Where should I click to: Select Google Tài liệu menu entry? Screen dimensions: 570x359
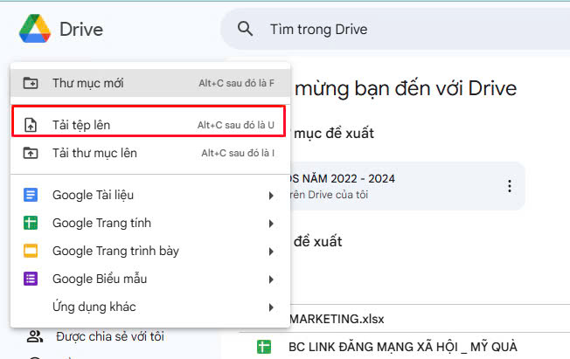click(x=150, y=195)
